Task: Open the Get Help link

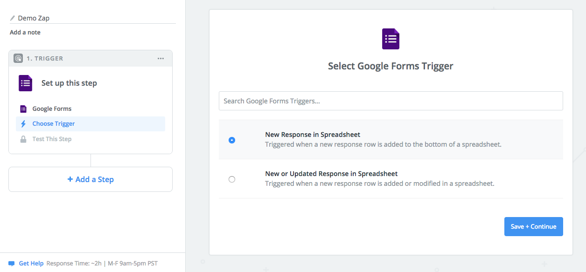Action: pyautogui.click(x=31, y=264)
